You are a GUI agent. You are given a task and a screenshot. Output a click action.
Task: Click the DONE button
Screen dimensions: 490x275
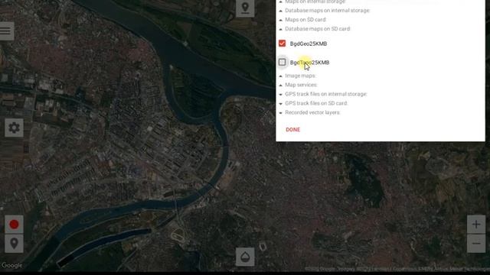(292, 130)
